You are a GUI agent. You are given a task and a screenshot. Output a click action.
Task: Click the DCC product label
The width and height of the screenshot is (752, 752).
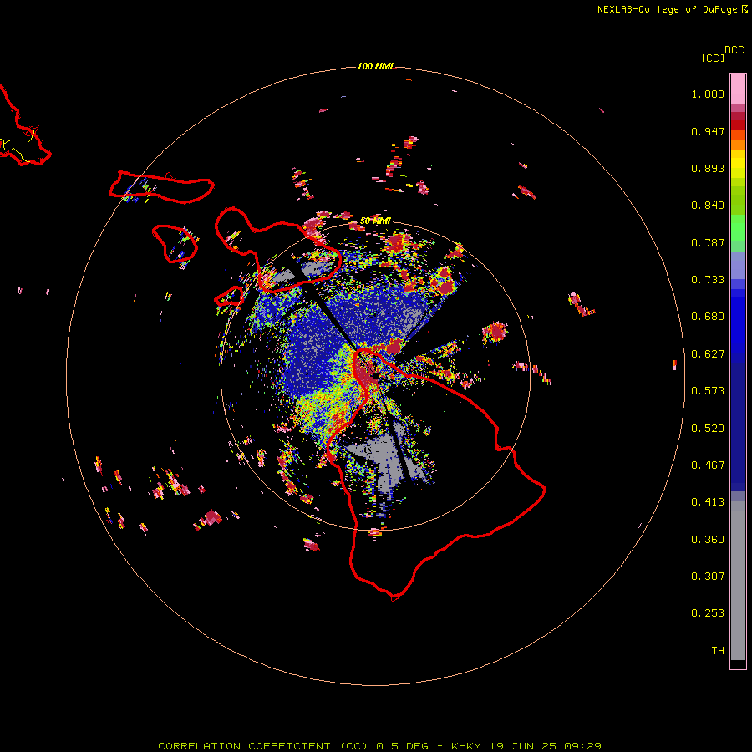pos(734,50)
